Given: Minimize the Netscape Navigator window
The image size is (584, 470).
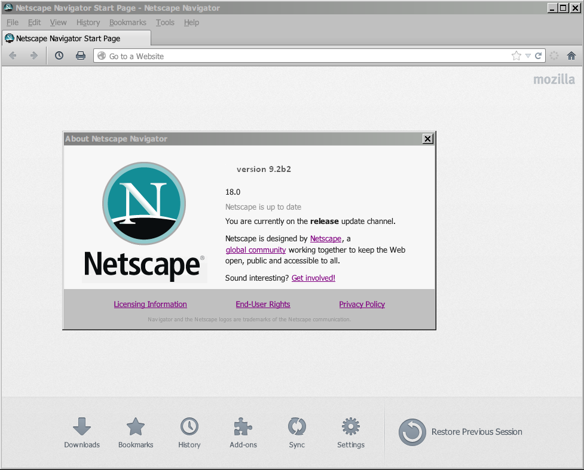Looking at the screenshot, I should tap(552, 7).
